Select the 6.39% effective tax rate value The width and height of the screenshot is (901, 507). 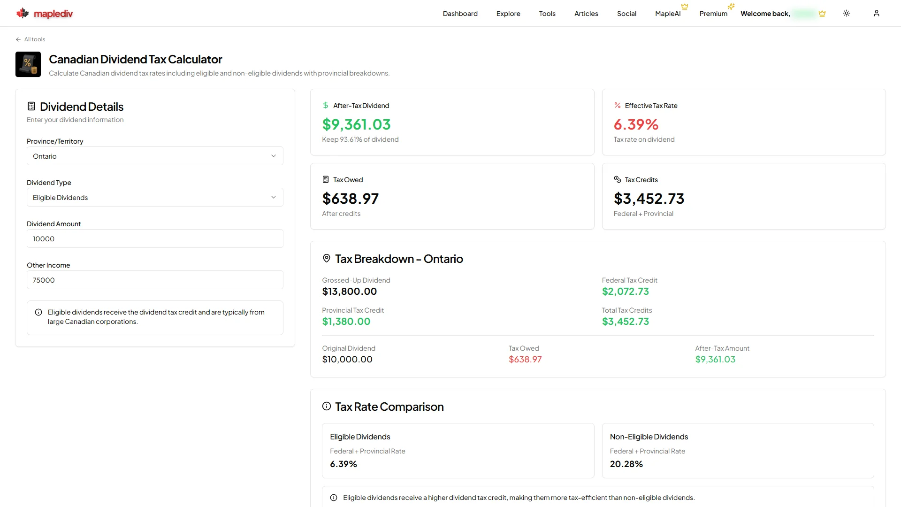click(636, 124)
